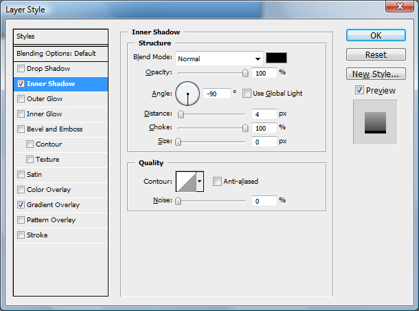Click the Contour curve thumbnail
Screen dimensions: 419x311
point(186,181)
